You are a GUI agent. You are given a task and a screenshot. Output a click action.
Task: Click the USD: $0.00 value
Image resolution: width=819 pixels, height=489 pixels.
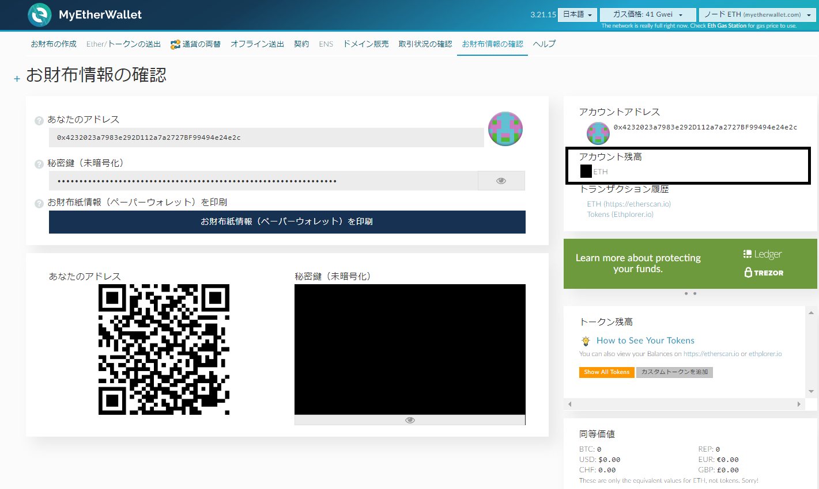click(x=600, y=460)
